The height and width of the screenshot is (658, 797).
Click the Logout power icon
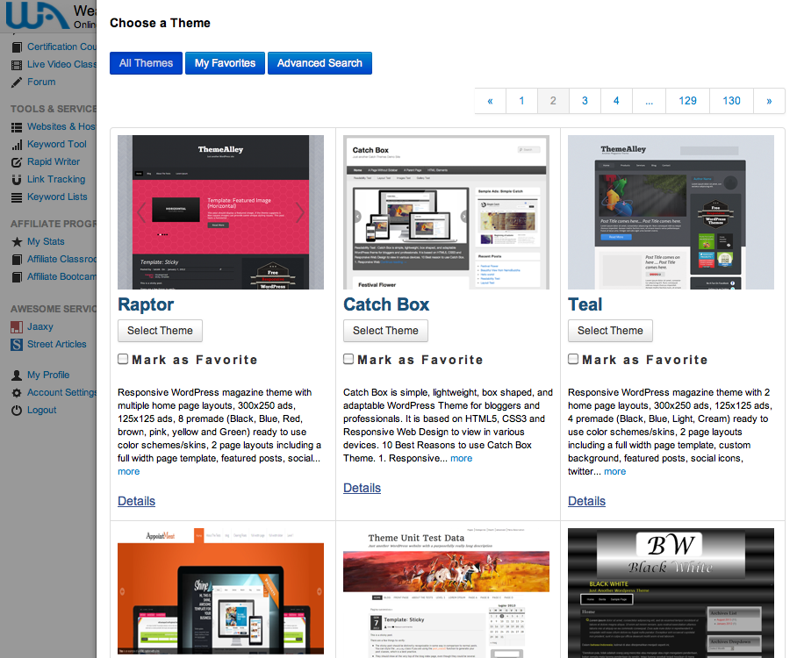tap(17, 411)
